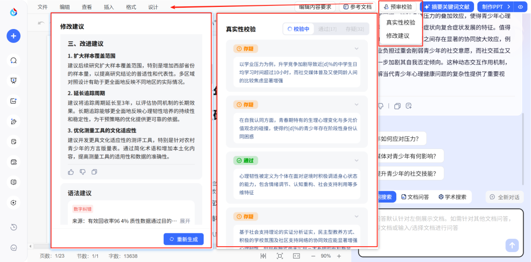Viewport: 531px width, 262px height.
Task: Switch to 学术搜索 mode
Action: [x=452, y=197]
